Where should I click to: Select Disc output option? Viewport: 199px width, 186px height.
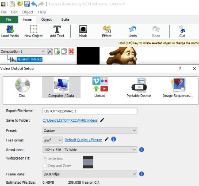point(22,87)
